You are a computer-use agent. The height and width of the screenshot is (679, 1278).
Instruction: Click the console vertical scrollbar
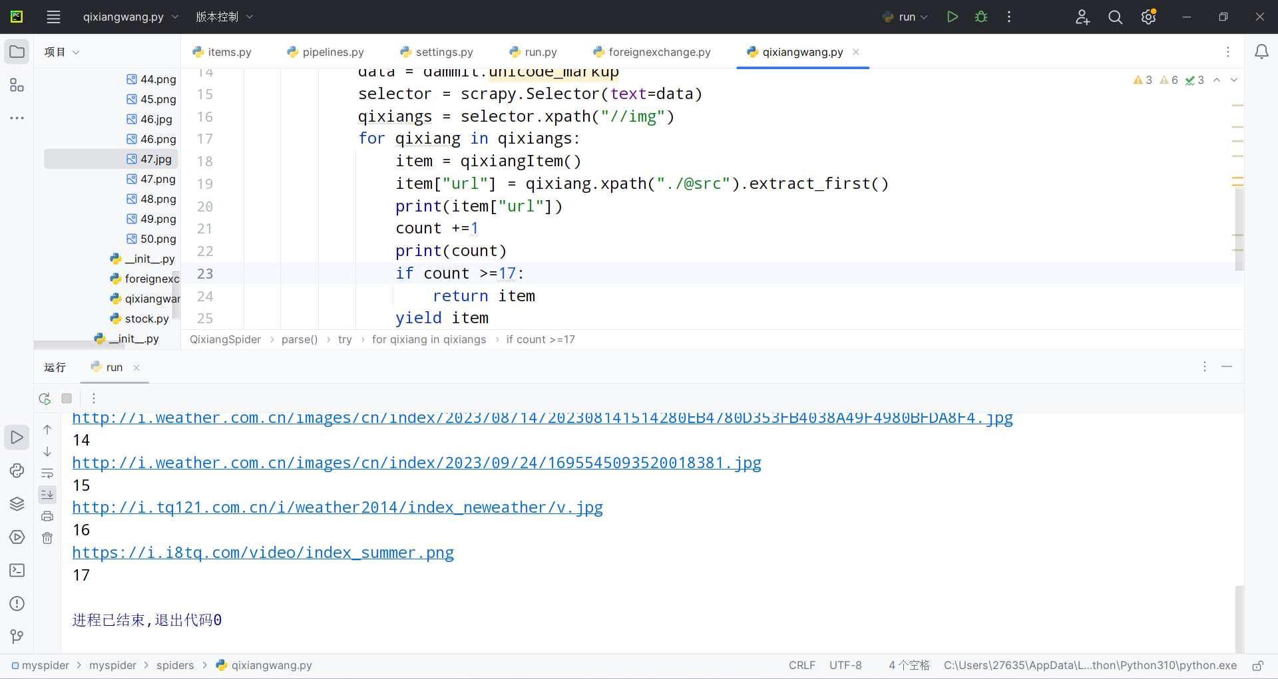(x=1239, y=618)
